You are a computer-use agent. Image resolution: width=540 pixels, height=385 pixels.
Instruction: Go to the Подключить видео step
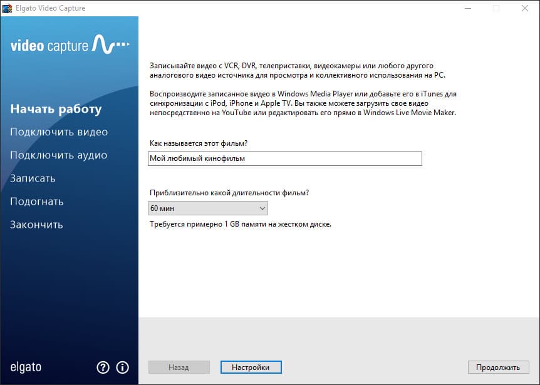(59, 132)
